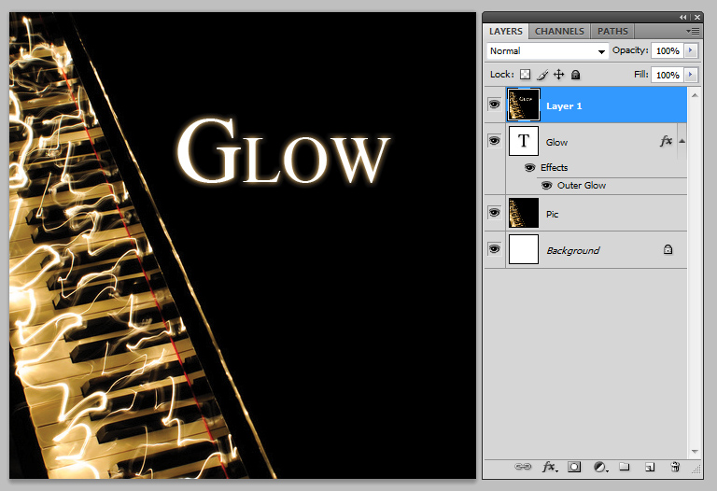Open the Add Layer Style fx menu

coord(550,467)
